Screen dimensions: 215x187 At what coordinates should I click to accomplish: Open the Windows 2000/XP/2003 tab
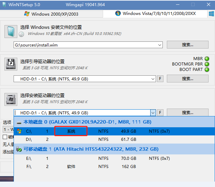51,14
